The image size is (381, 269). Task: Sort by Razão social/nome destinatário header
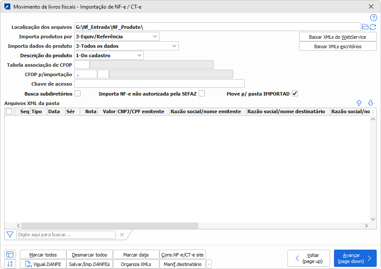pos(288,111)
